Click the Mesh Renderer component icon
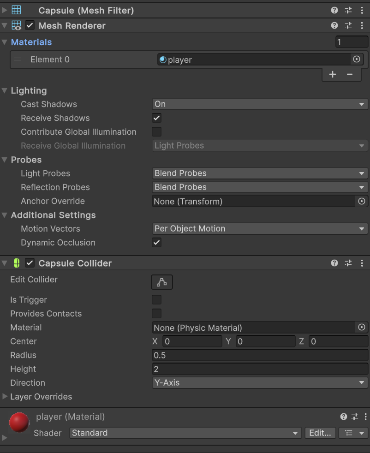This screenshot has height=453, width=370. [16, 25]
